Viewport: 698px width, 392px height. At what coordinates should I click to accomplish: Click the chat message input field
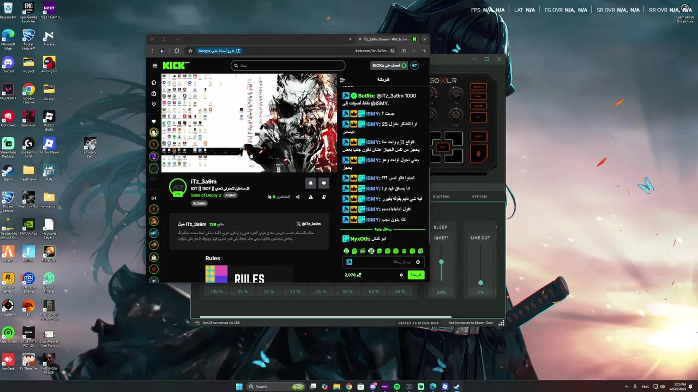[x=383, y=262]
